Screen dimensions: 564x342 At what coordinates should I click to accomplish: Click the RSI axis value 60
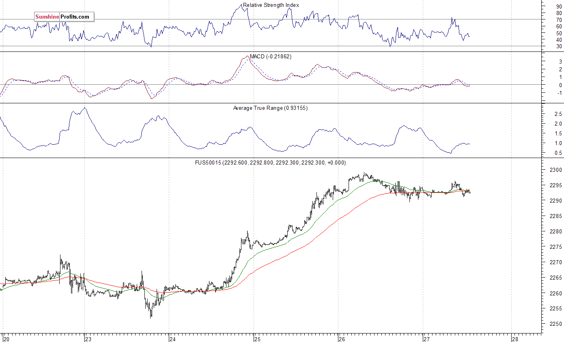[x=559, y=26]
